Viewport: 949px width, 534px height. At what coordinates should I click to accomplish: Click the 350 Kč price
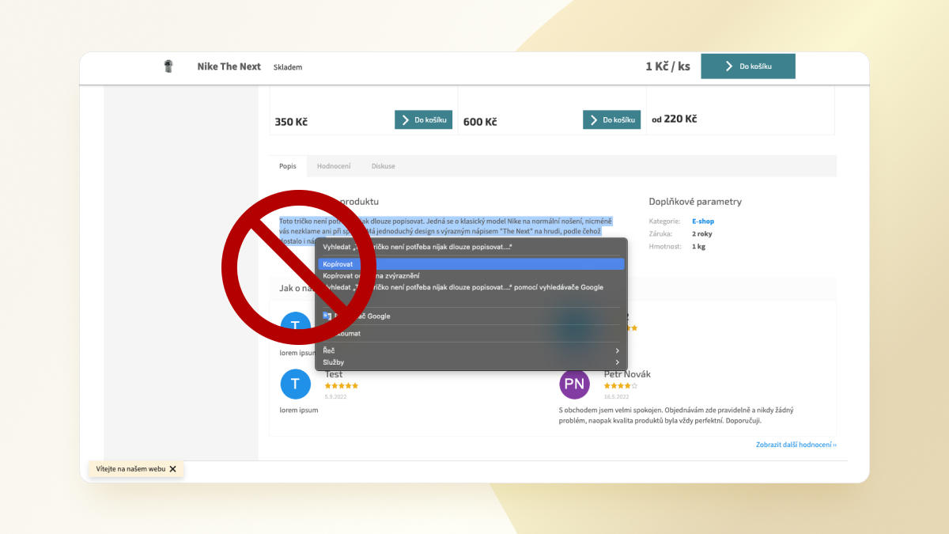291,122
